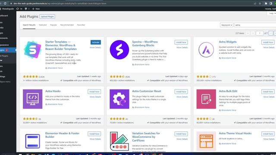Open More Details for Astra Bulk Edit
This screenshot has width=276, height=155.
269,97
